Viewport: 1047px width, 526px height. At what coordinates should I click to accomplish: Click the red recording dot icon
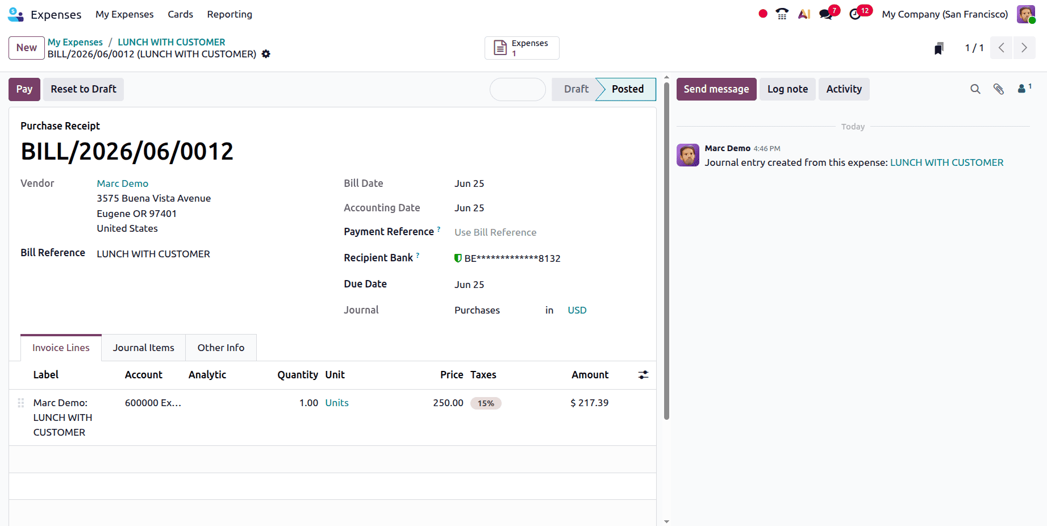[763, 14]
